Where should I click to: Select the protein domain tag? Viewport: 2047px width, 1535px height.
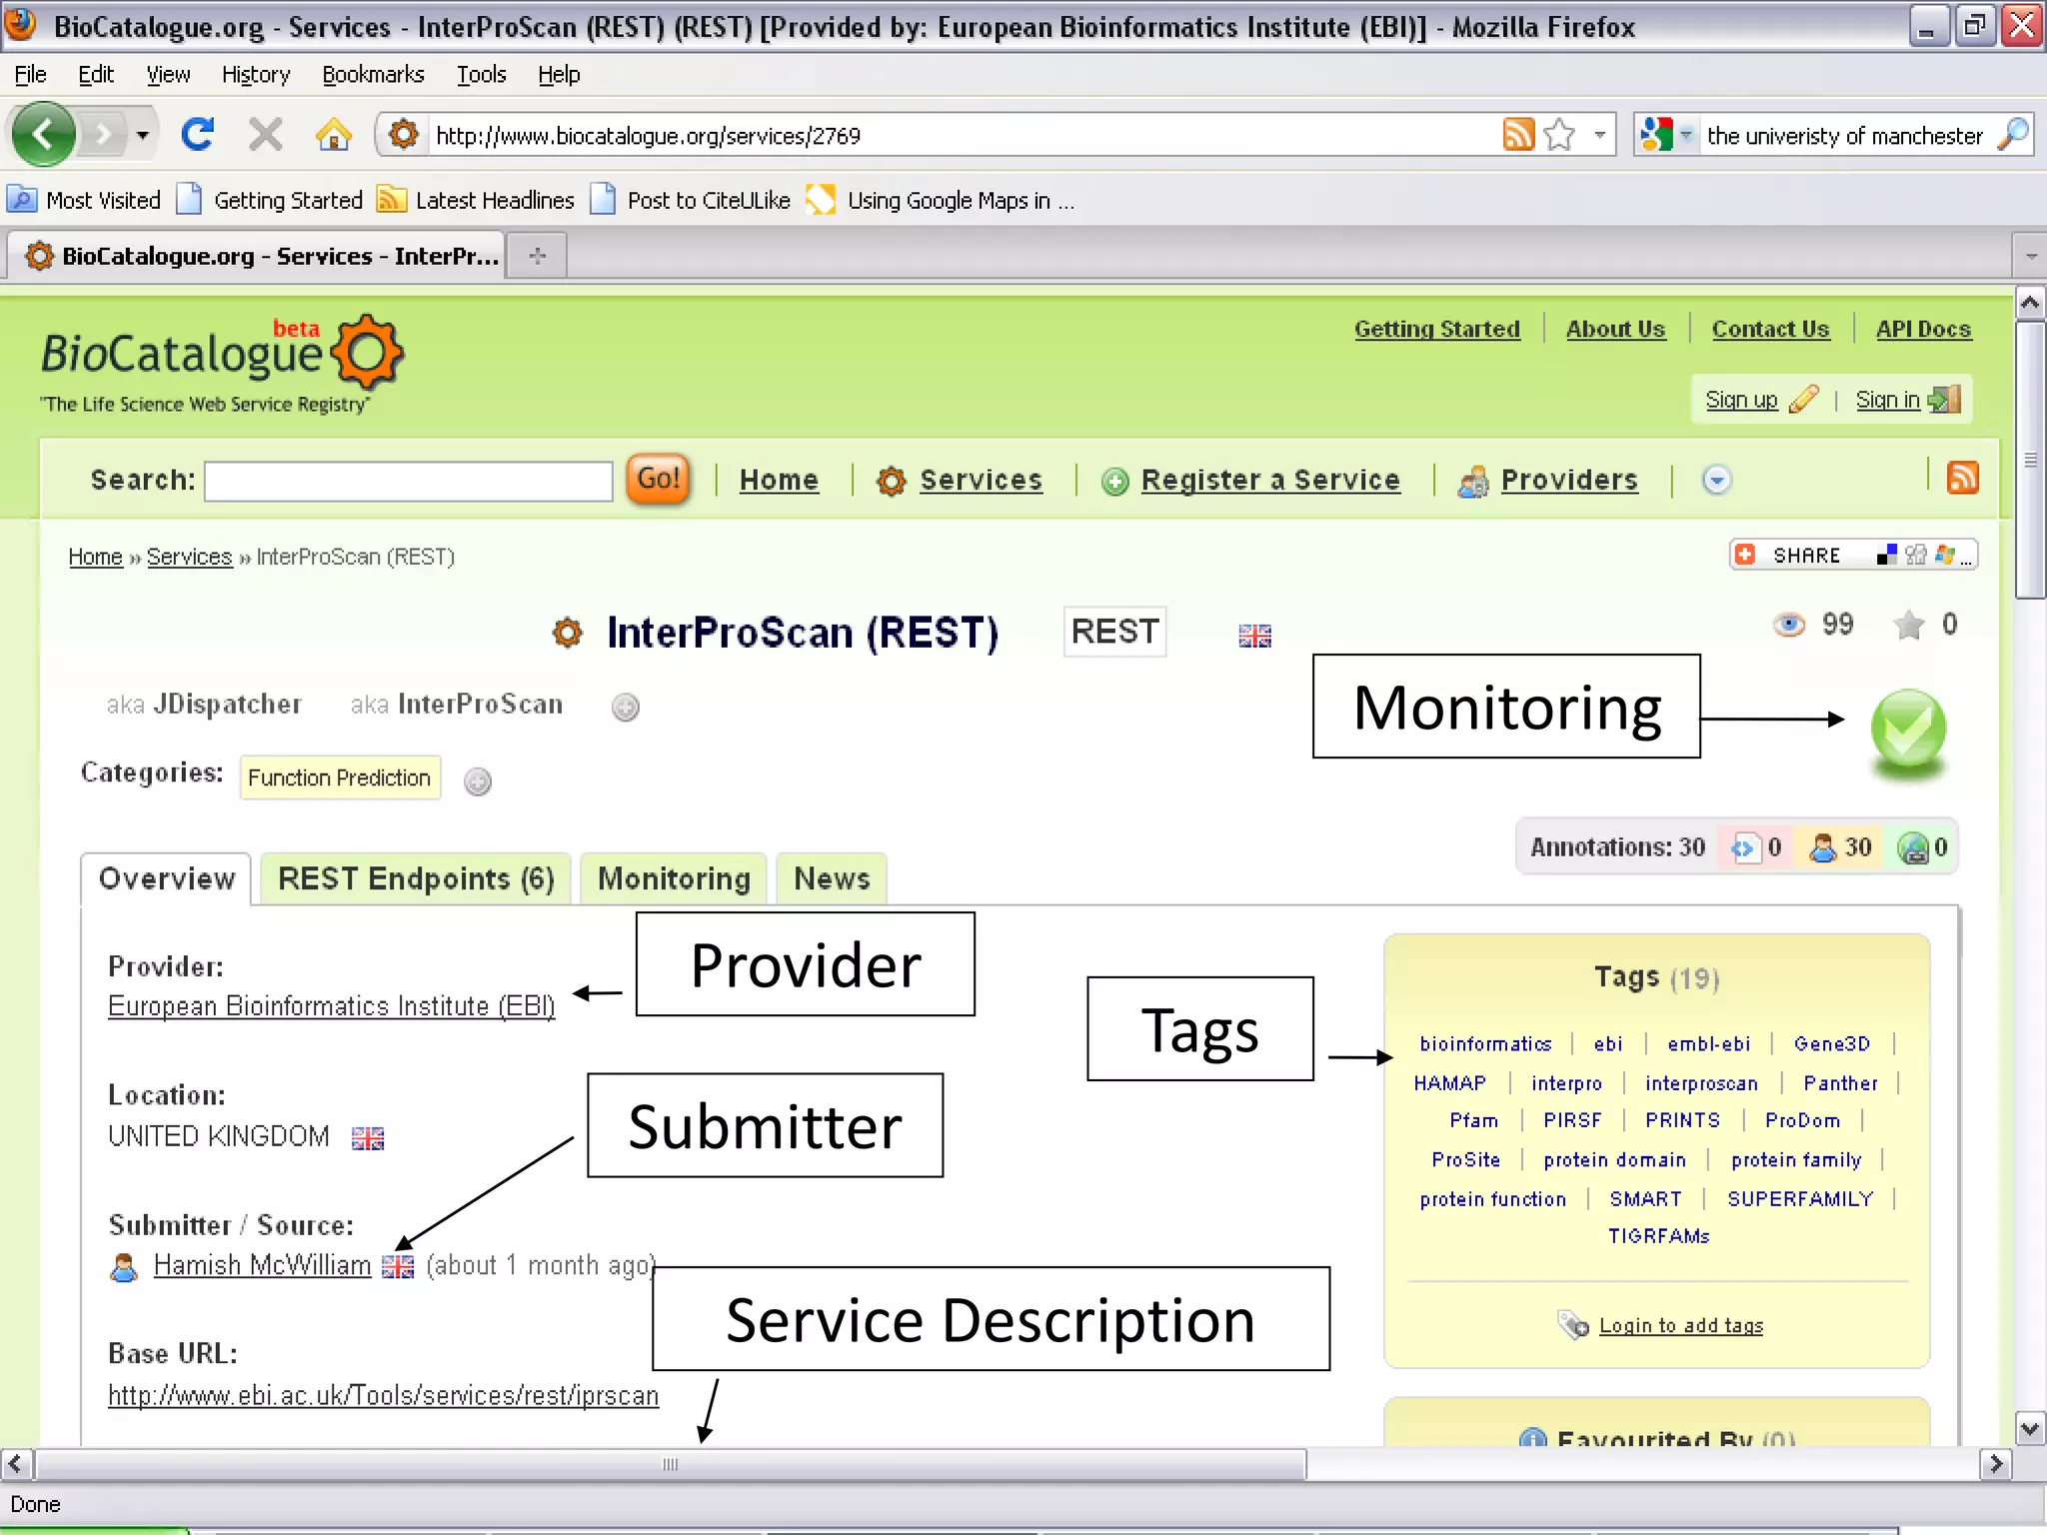coord(1614,1160)
